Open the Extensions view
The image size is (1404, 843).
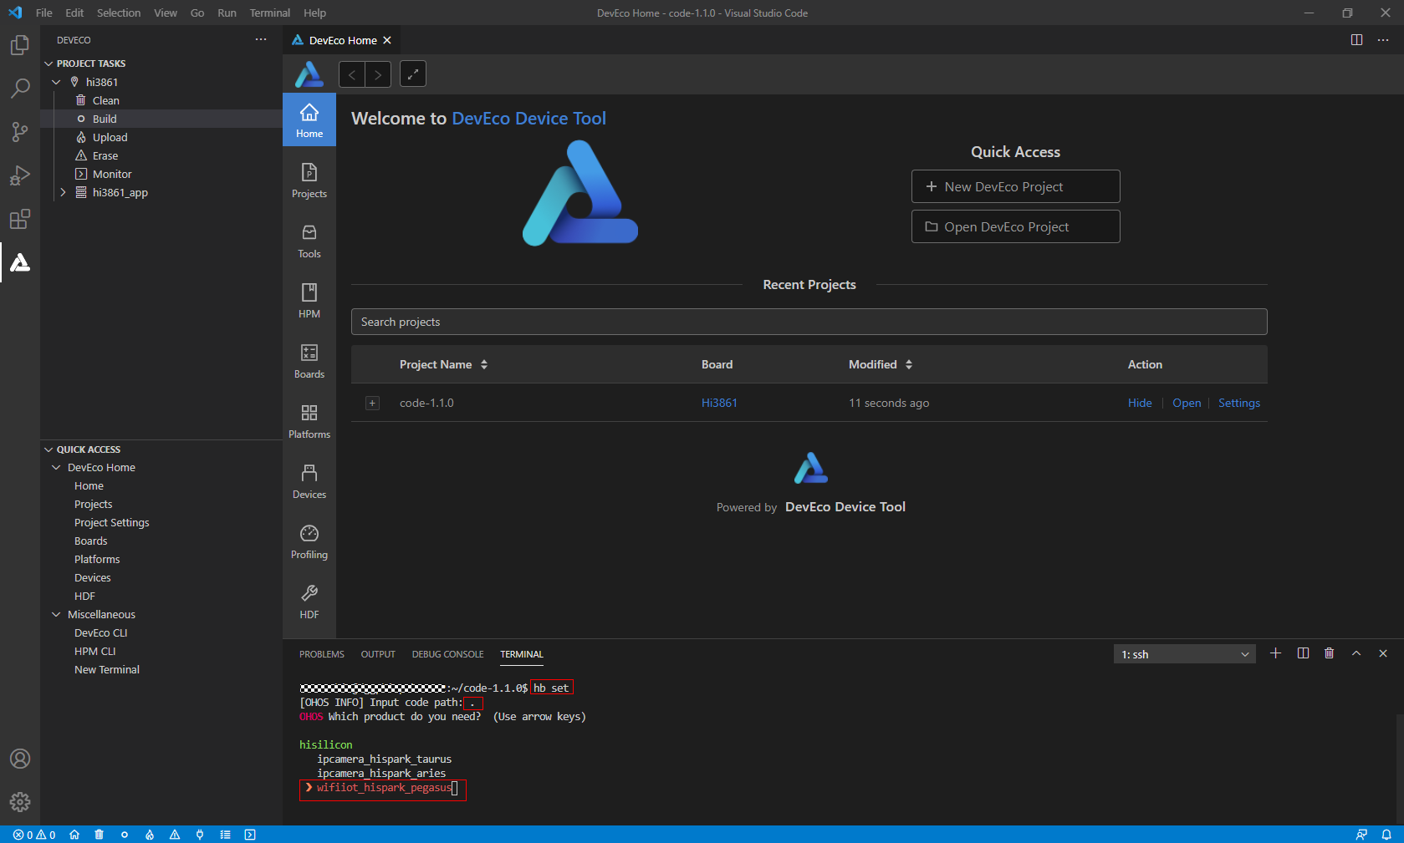[20, 219]
